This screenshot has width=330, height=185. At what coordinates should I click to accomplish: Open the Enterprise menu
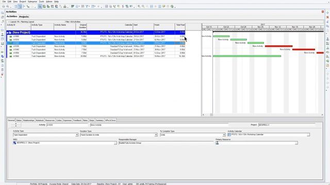[x=32, y=2]
